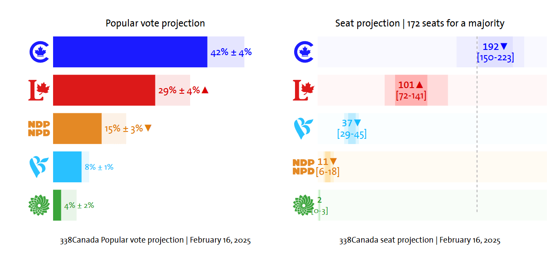Click the Bloc Québécois logo in seat projection chart

tap(303, 129)
